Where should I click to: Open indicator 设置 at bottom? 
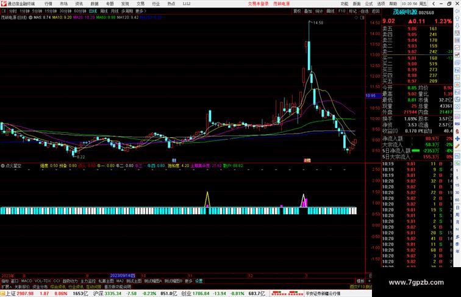click(199, 281)
